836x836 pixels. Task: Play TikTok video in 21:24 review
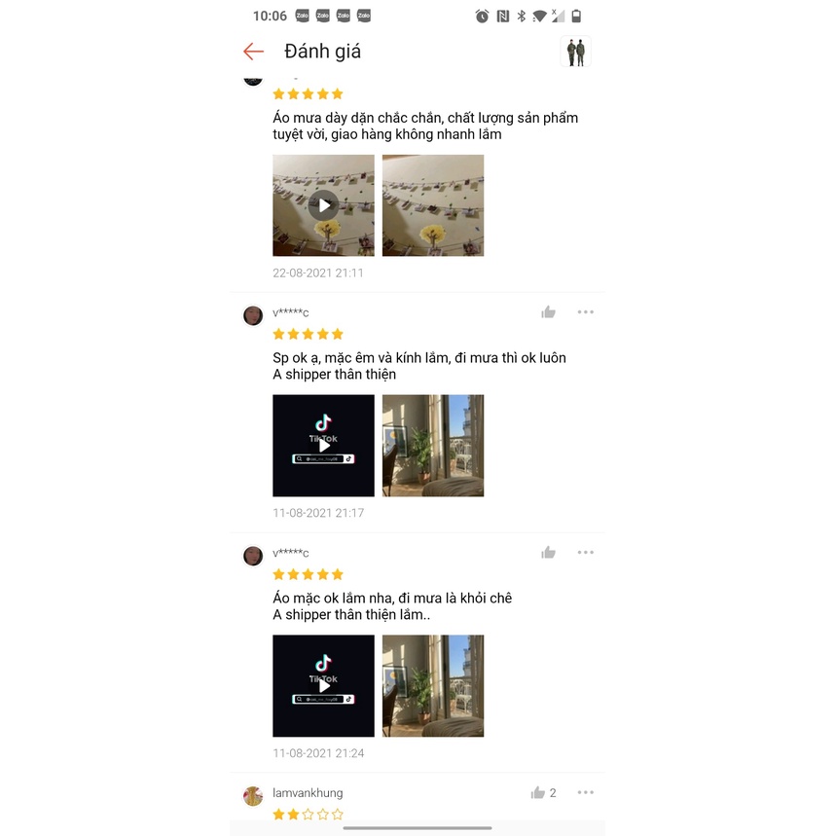tap(324, 686)
